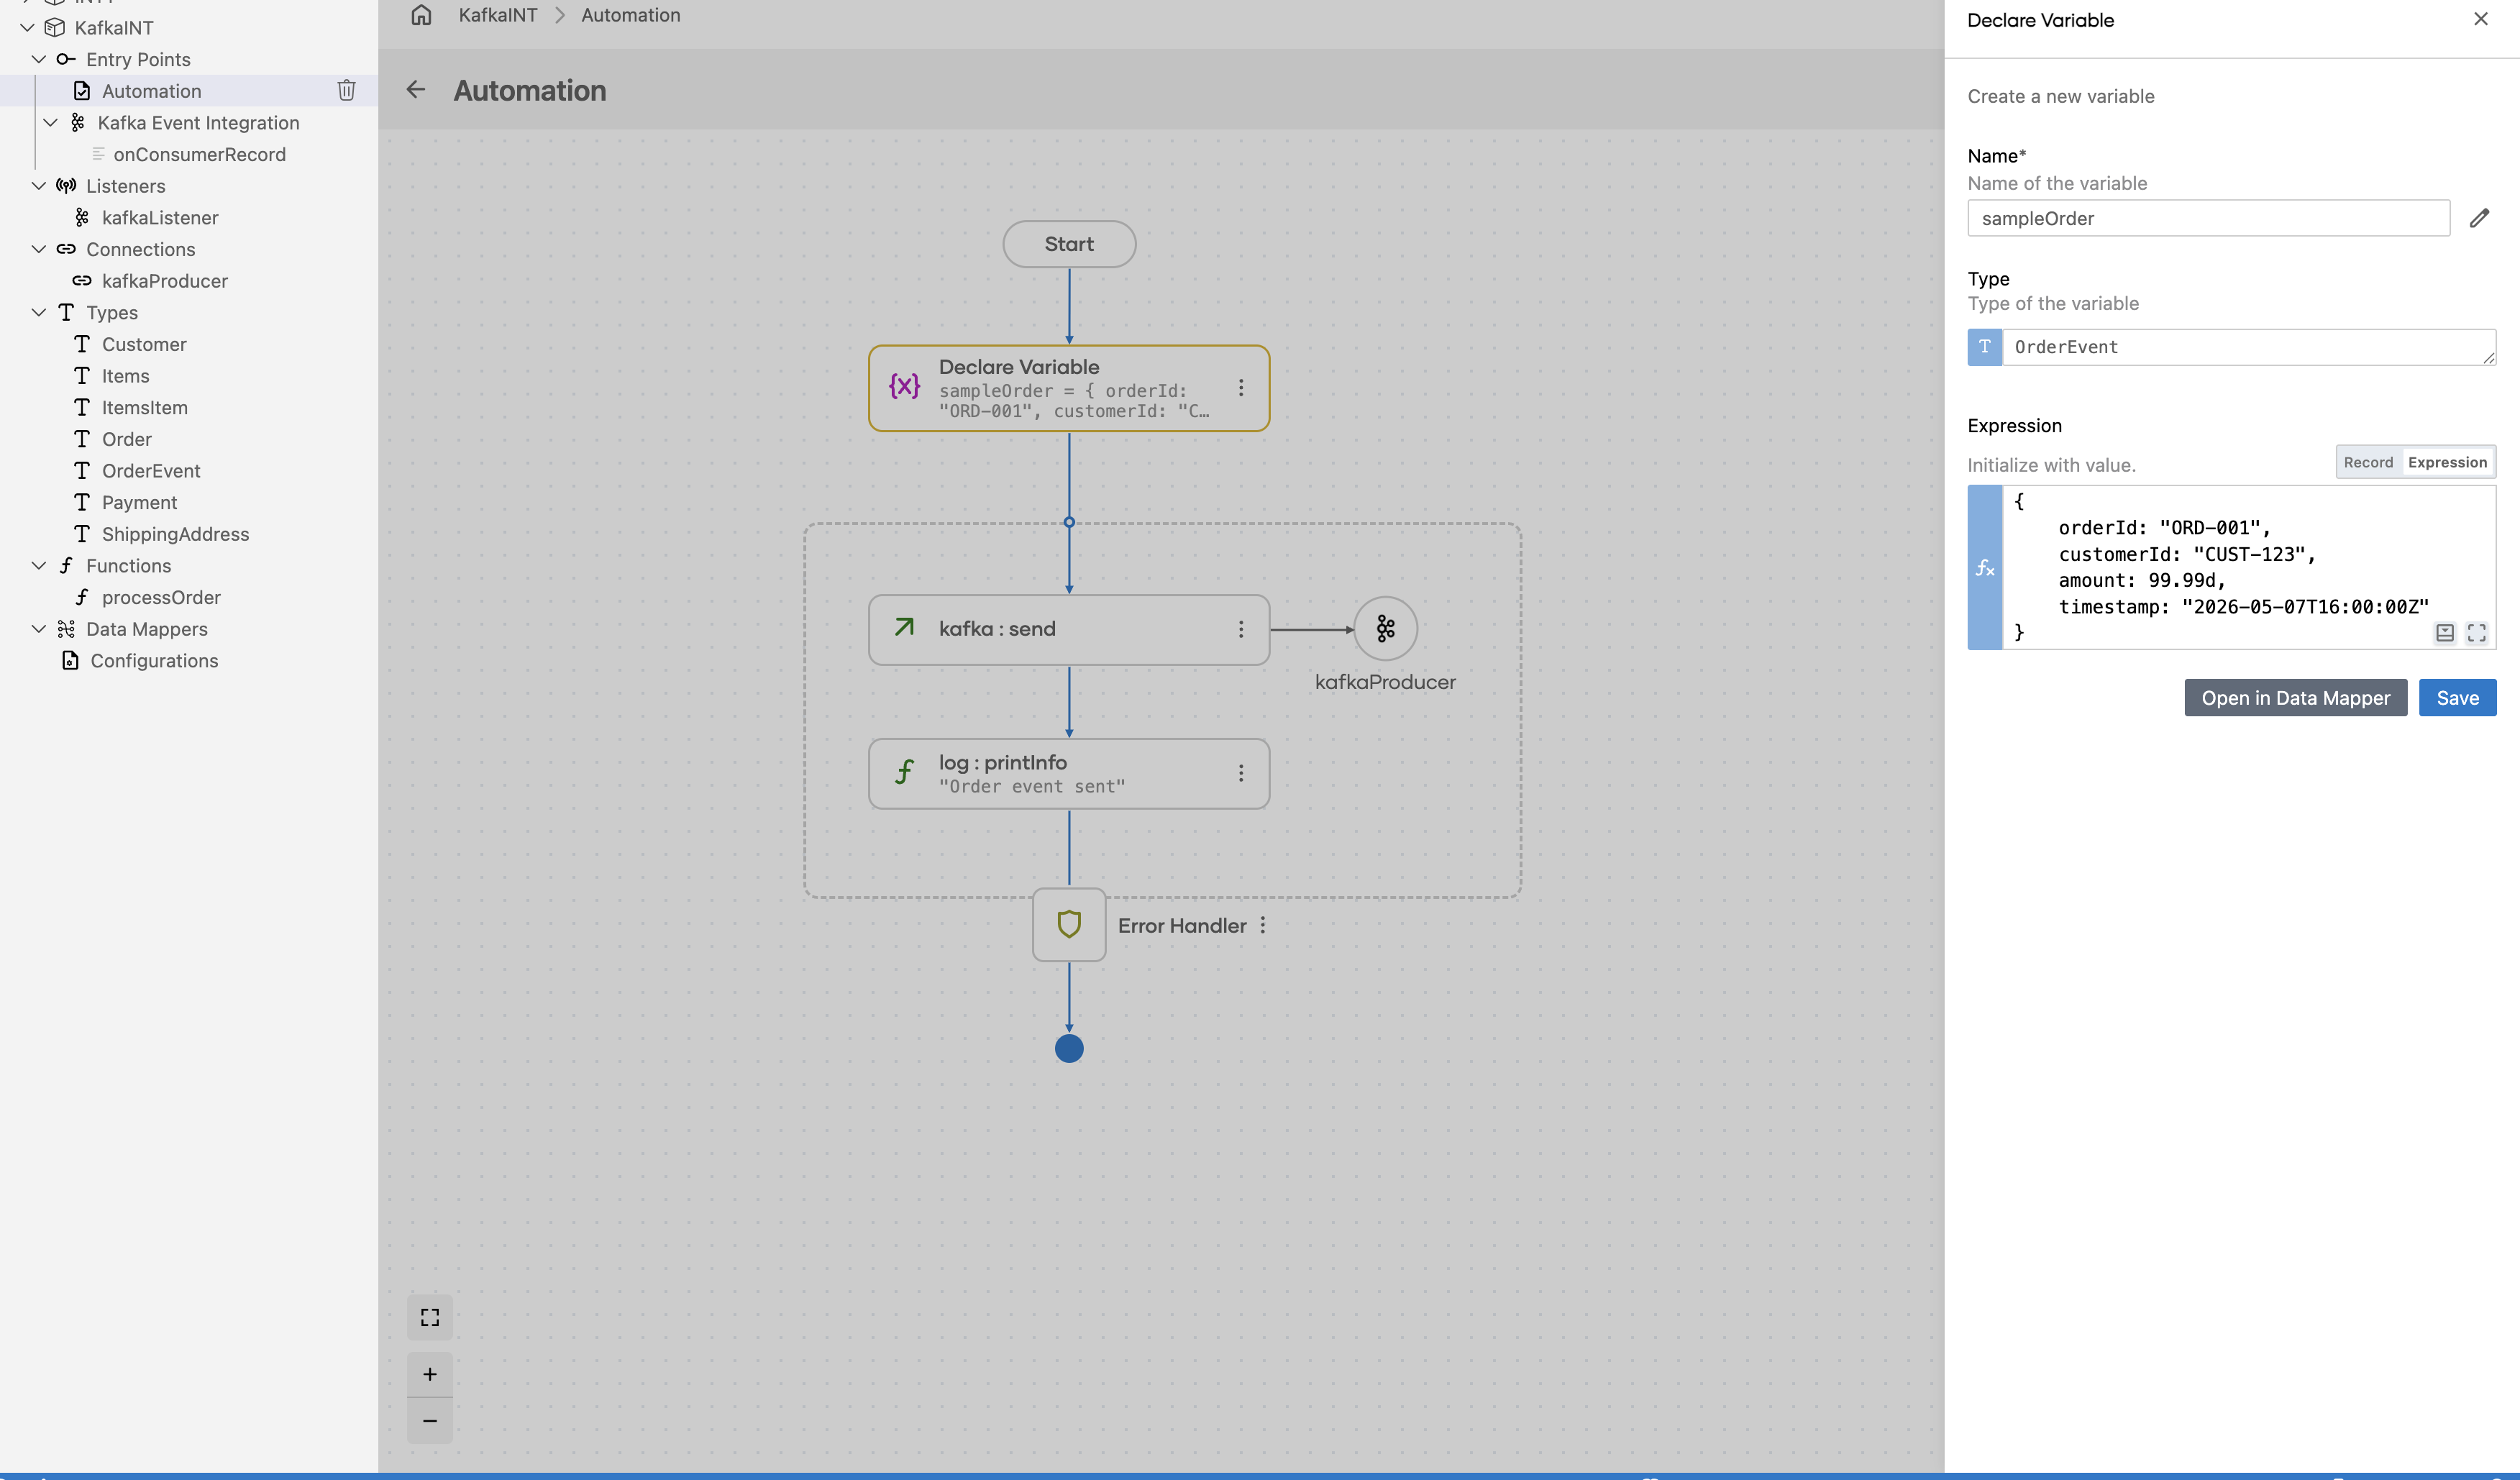2520x1480 pixels.
Task: Collapse the Types section
Action: coord(39,312)
